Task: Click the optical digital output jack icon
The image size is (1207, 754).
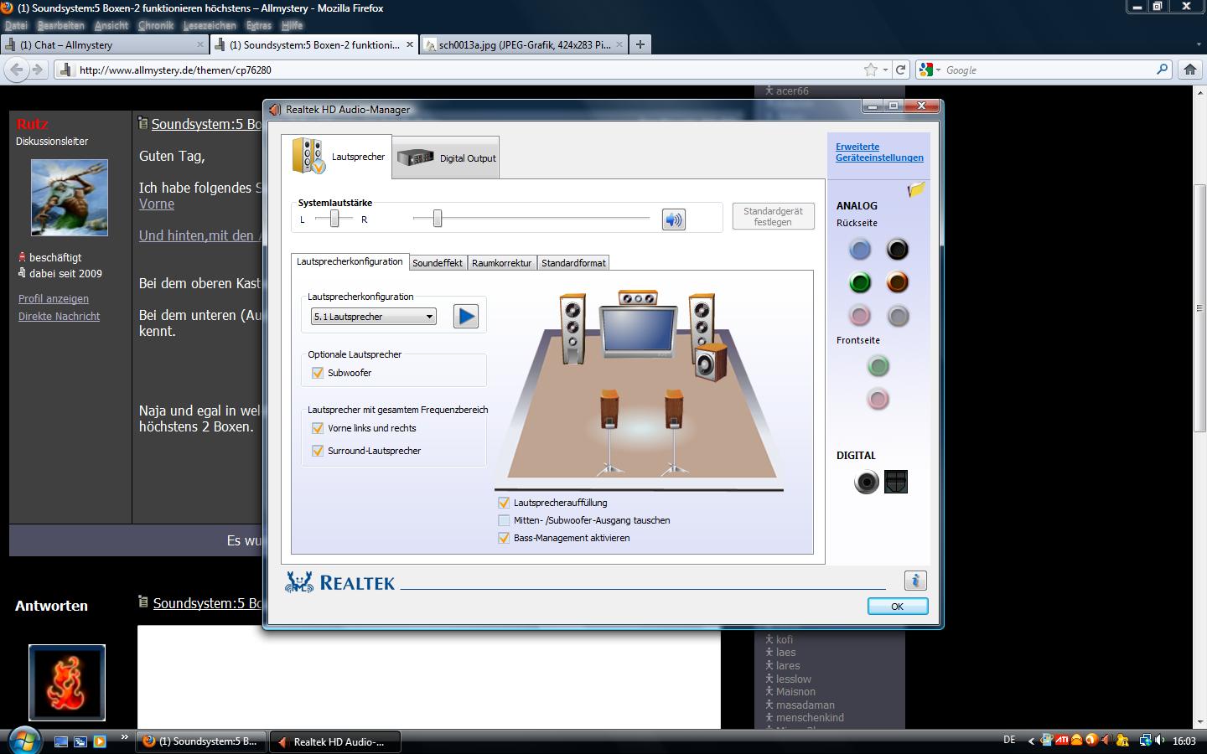Action: coord(896,482)
